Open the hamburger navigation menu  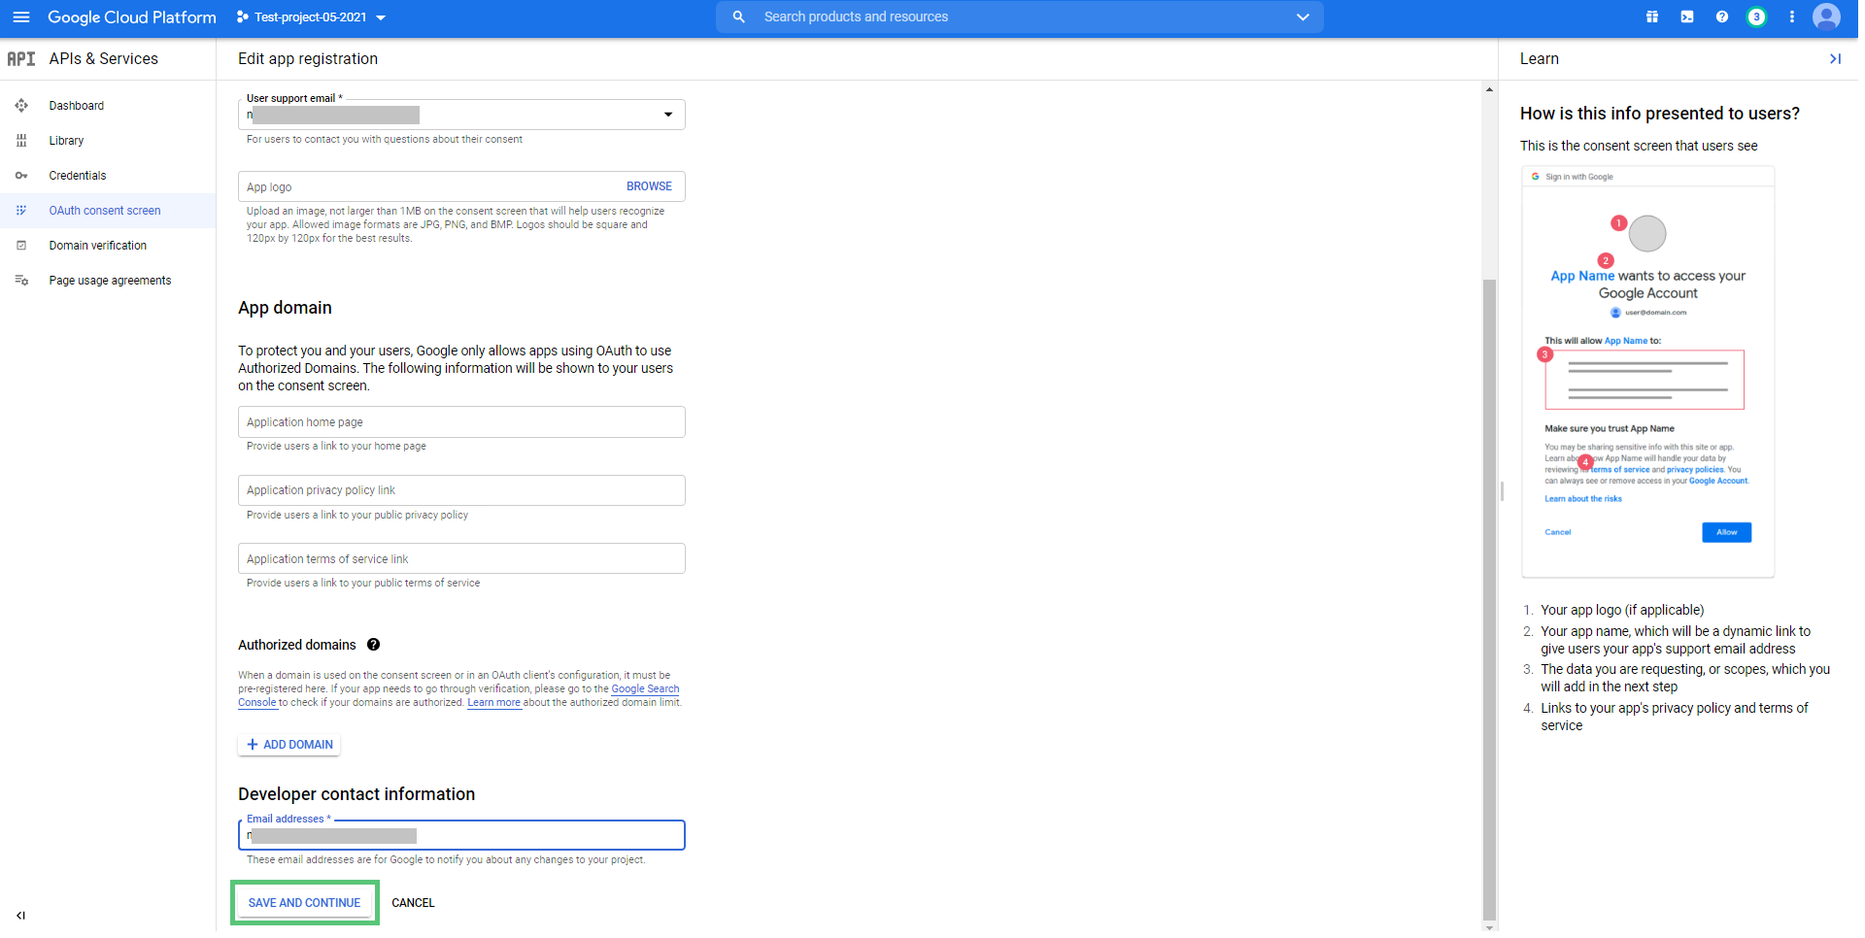tap(21, 17)
